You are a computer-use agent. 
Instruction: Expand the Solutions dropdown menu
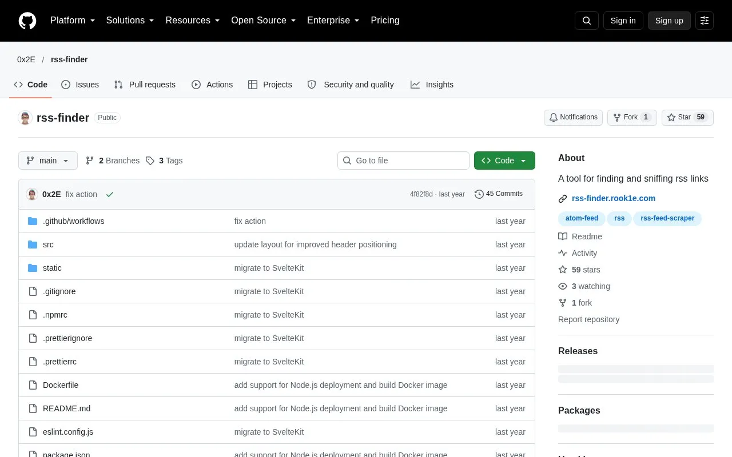coord(130,21)
